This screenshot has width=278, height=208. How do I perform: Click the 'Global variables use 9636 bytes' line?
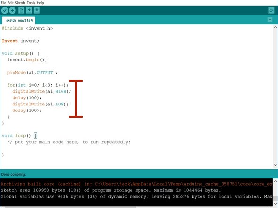point(137,197)
